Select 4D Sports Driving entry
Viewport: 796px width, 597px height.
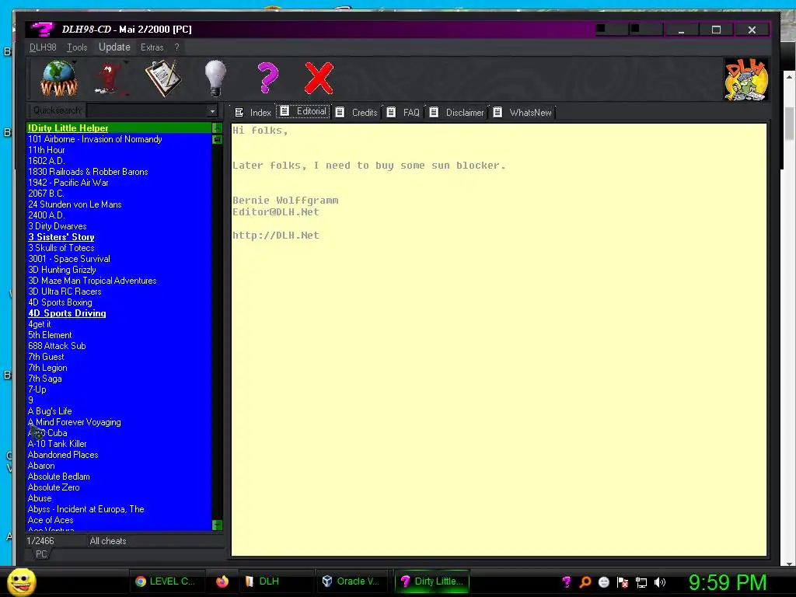[x=118, y=313]
